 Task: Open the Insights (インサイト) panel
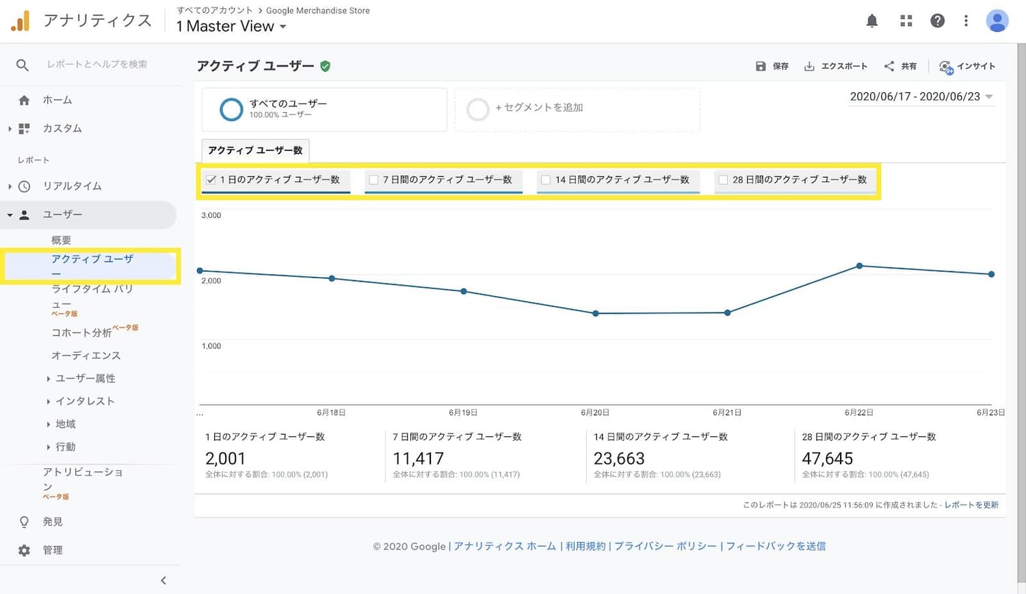coord(967,66)
